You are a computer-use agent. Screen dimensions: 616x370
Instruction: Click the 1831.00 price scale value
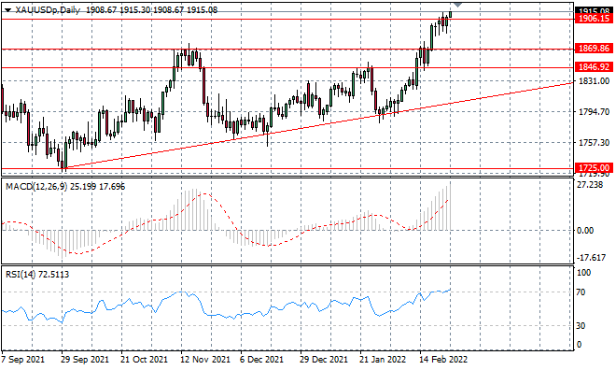point(595,81)
